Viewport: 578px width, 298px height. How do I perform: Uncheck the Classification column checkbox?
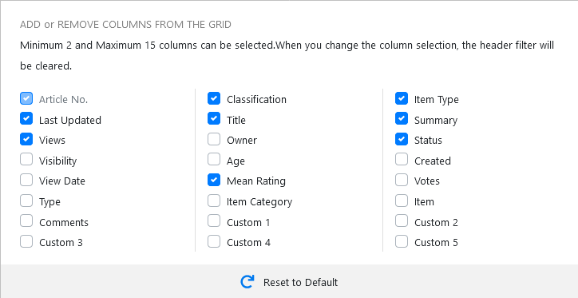point(214,98)
